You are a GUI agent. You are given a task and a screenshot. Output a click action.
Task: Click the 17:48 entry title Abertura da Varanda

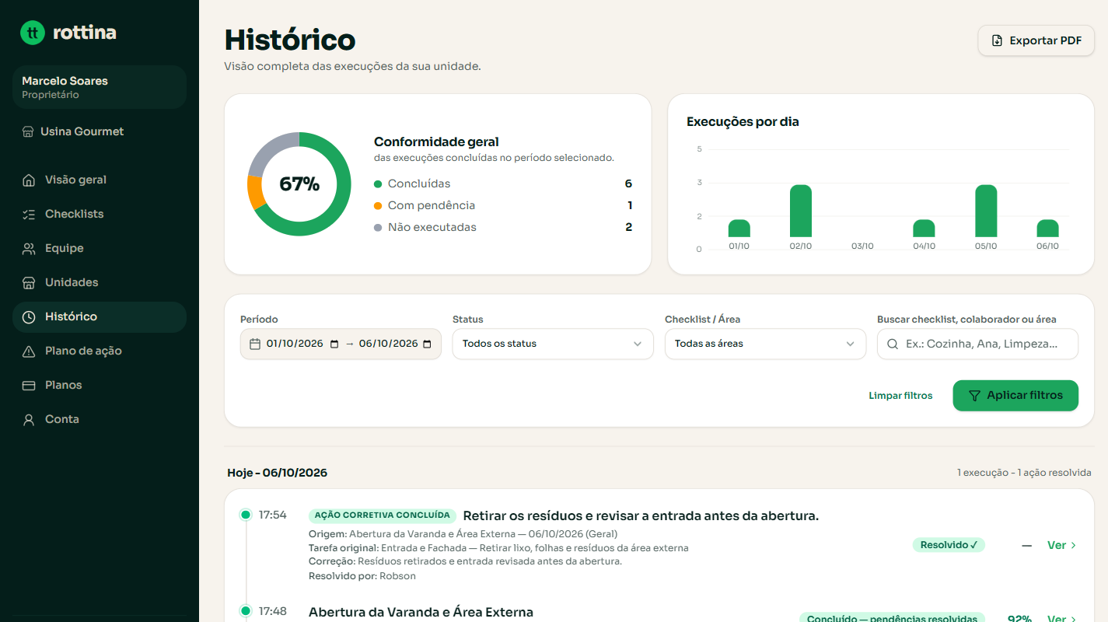(421, 612)
